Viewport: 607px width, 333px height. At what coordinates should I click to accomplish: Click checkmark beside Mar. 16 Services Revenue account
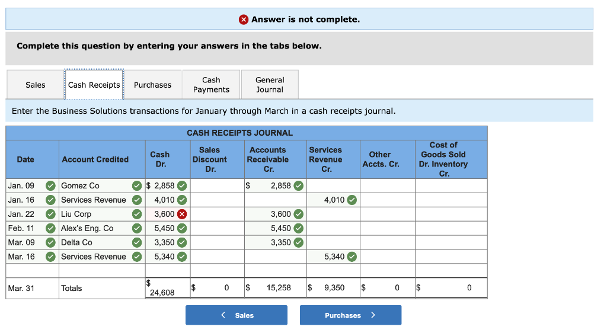(x=137, y=257)
